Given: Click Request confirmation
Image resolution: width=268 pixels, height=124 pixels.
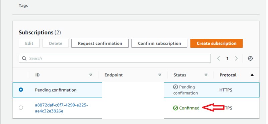Looking at the screenshot, I should click(100, 43).
